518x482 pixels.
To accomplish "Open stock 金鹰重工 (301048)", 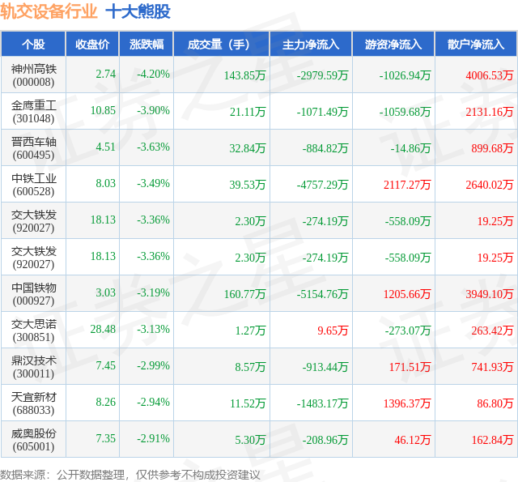I will tap(34, 112).
